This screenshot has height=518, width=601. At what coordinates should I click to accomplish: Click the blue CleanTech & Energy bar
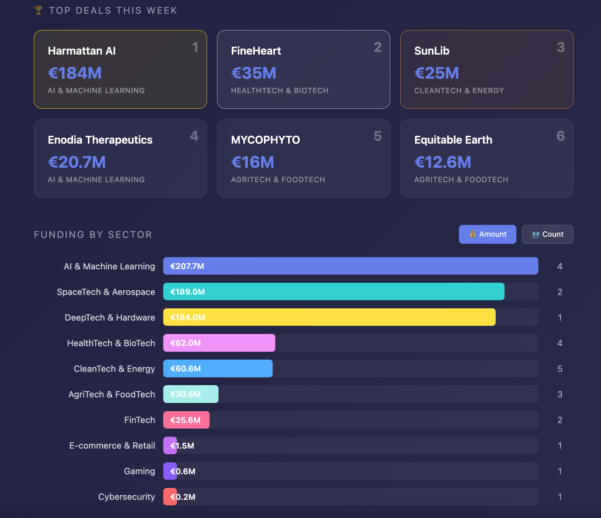[218, 368]
